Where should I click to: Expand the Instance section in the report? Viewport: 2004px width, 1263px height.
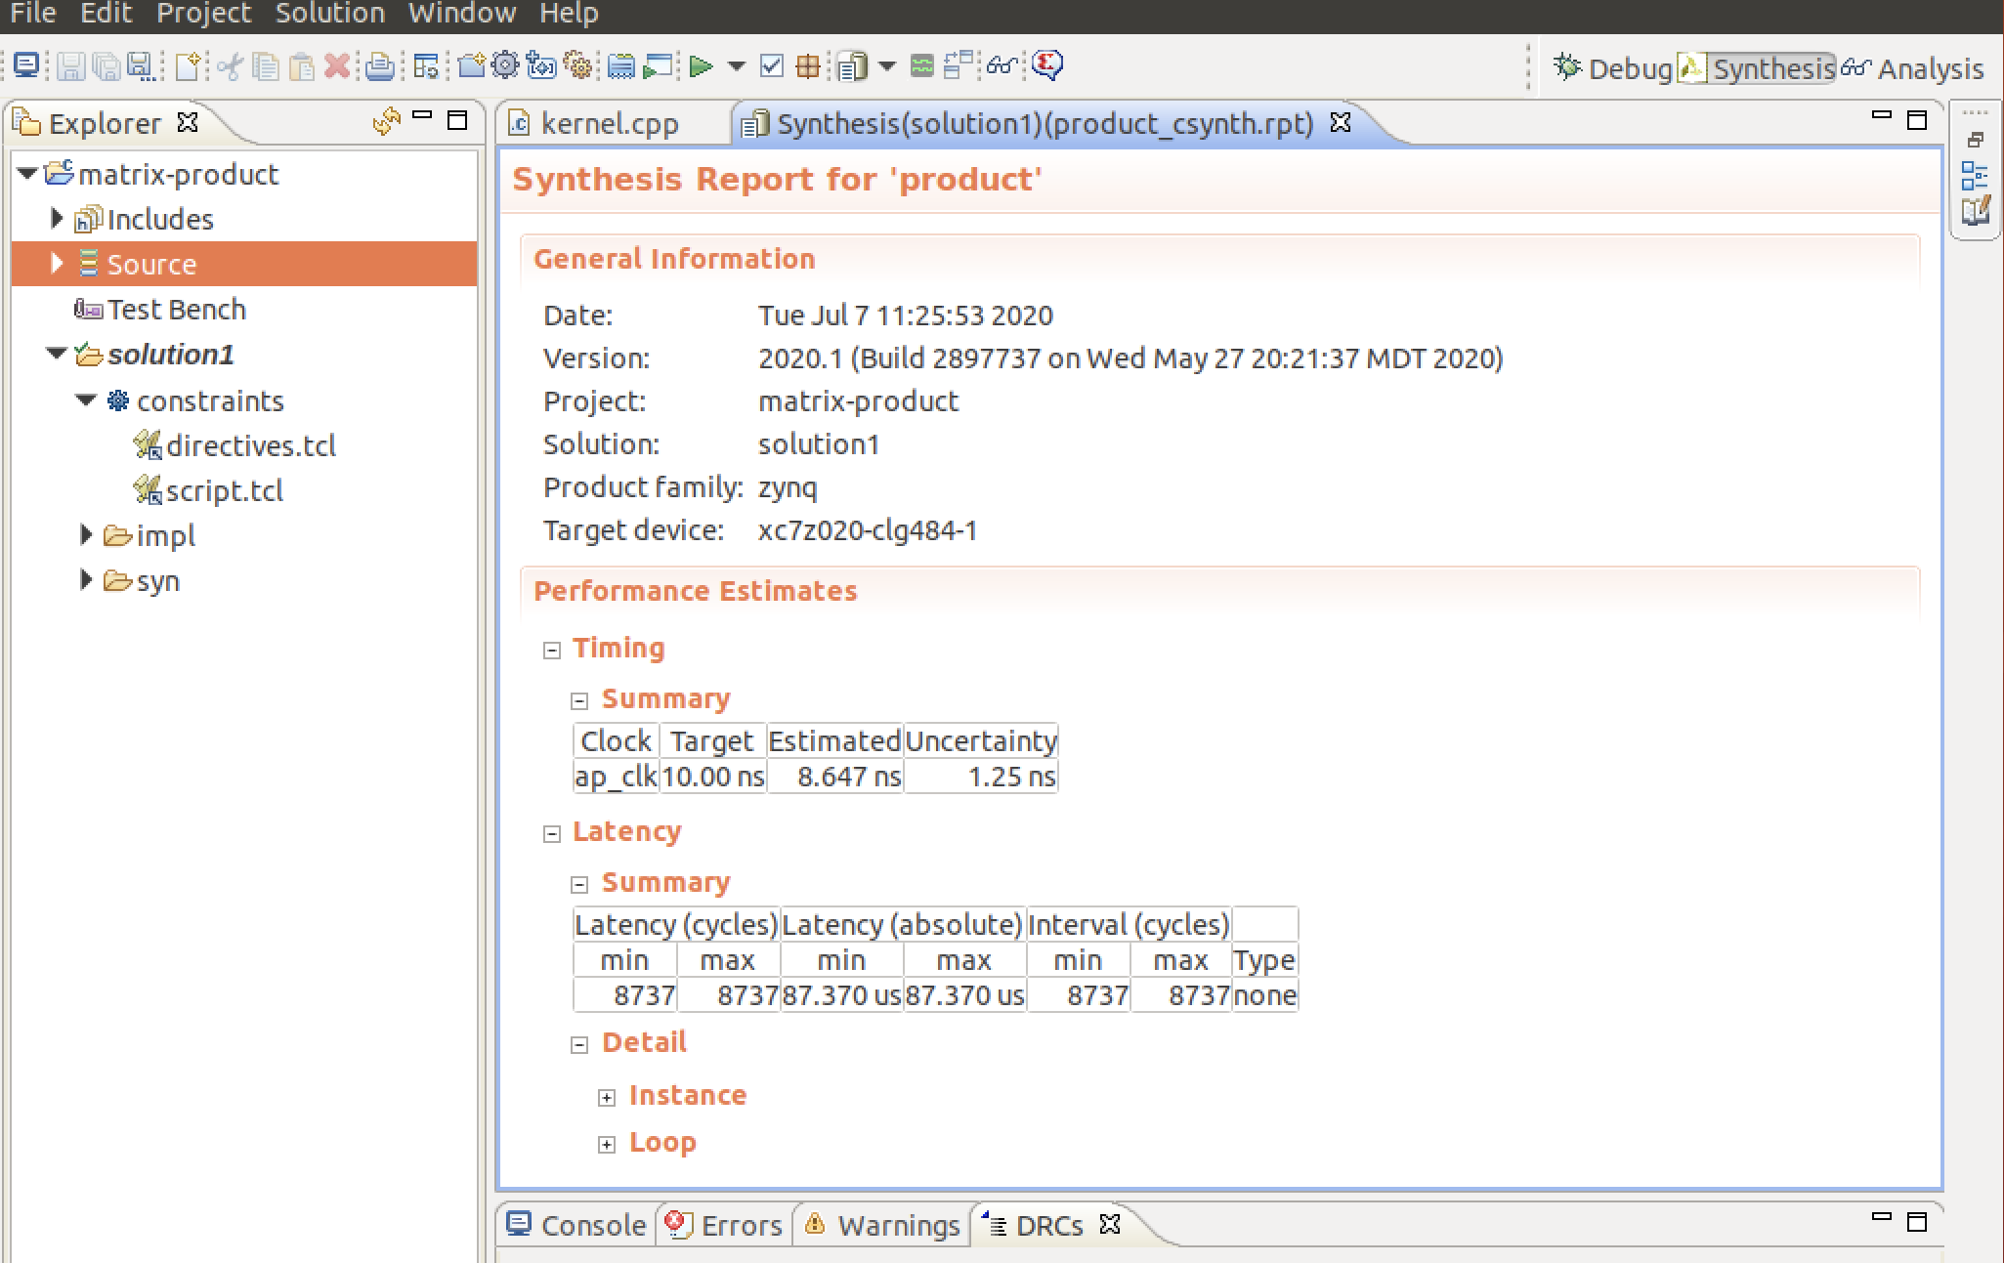click(x=608, y=1096)
